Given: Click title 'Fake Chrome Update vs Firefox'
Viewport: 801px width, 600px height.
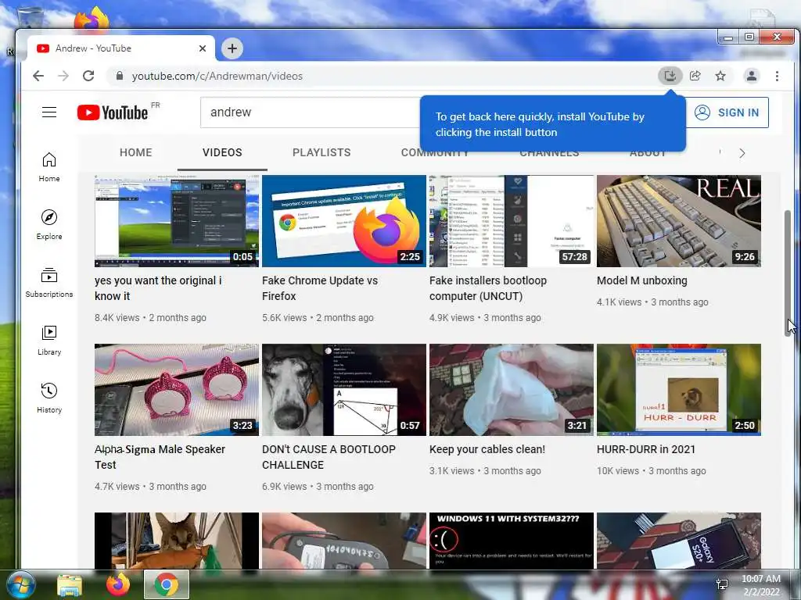Looking at the screenshot, I should [320, 288].
